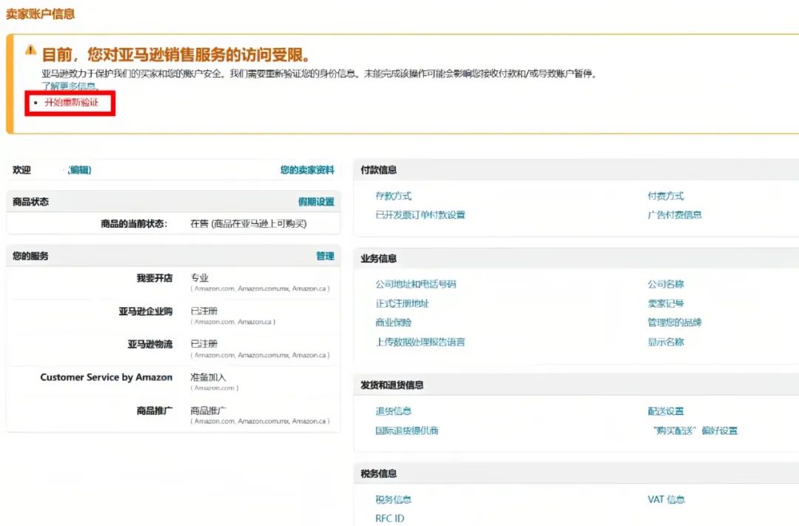Open 商业保险 link
The height and width of the screenshot is (526, 799).
(x=394, y=322)
